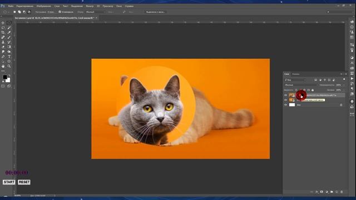Open the Actions panel play icon in dock

point(352,78)
